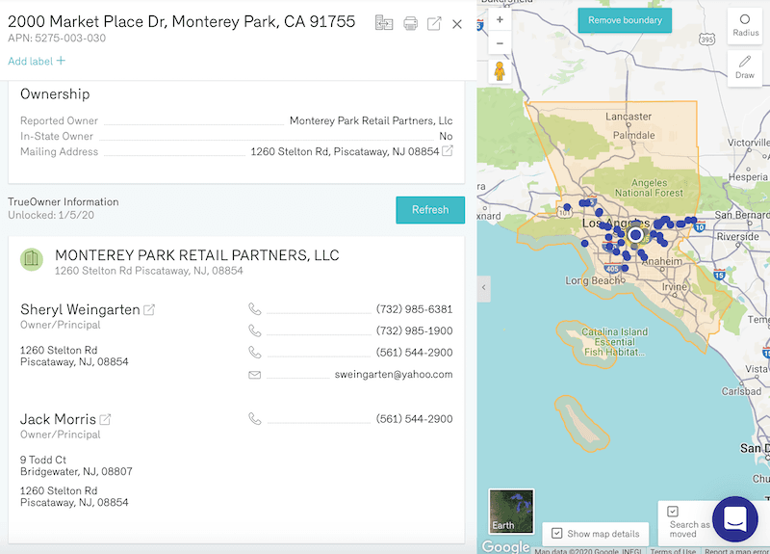Click the print icon in property header
The image size is (770, 554).
[x=410, y=23]
